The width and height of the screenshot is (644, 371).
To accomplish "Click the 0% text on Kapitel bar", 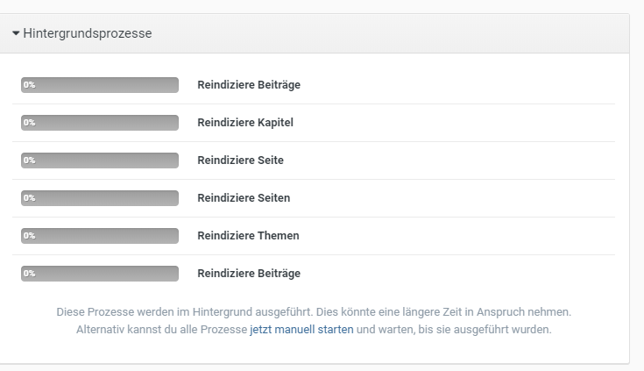I will click(x=29, y=123).
